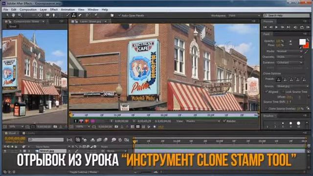The image size is (313, 176).
Task: Open the layer viewer View dropdown
Action: coord(203,121)
